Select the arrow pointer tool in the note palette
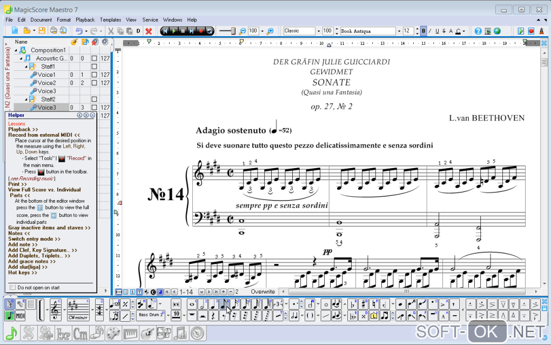This screenshot has height=345, width=551. [x=10, y=304]
